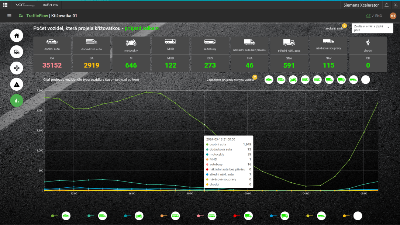Open the Home page from sidebar

tap(16, 36)
